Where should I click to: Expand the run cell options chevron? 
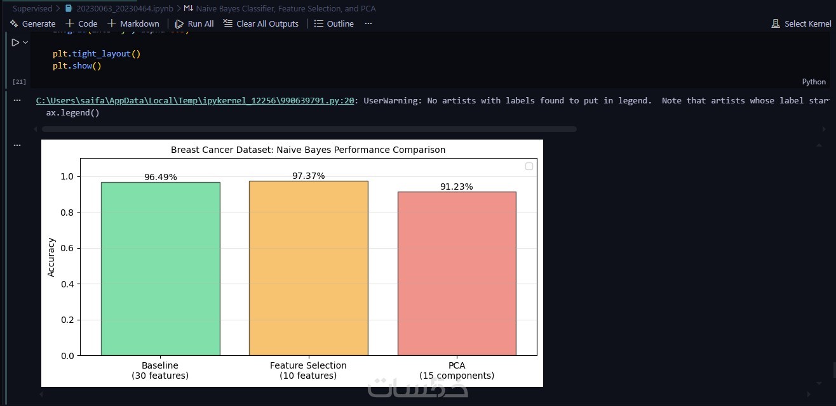click(x=25, y=43)
